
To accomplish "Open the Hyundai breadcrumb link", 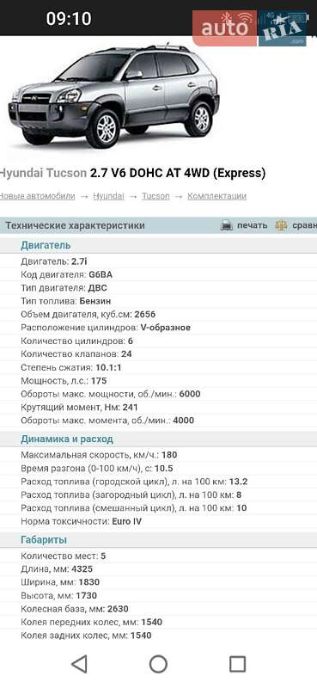I will pos(108,196).
